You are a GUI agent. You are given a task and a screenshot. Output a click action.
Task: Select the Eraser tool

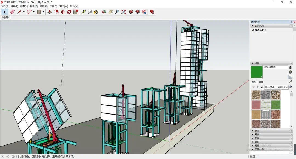pos(12,12)
